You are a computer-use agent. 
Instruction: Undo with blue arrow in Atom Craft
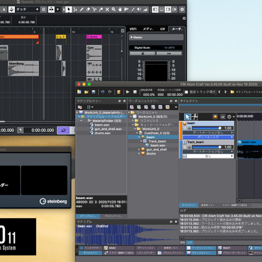pyautogui.click(x=103, y=92)
